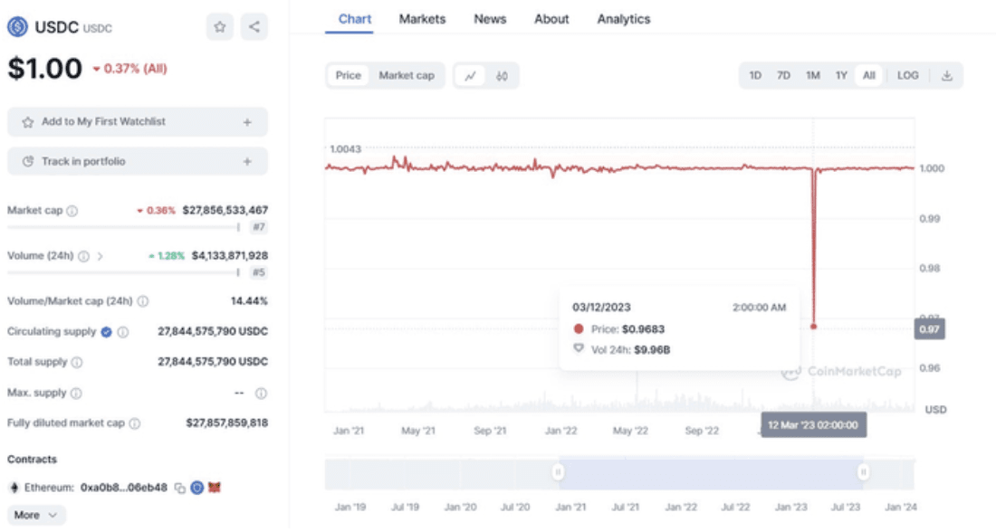This screenshot has width=996, height=532.
Task: Open the Analytics tab
Action: pos(623,19)
